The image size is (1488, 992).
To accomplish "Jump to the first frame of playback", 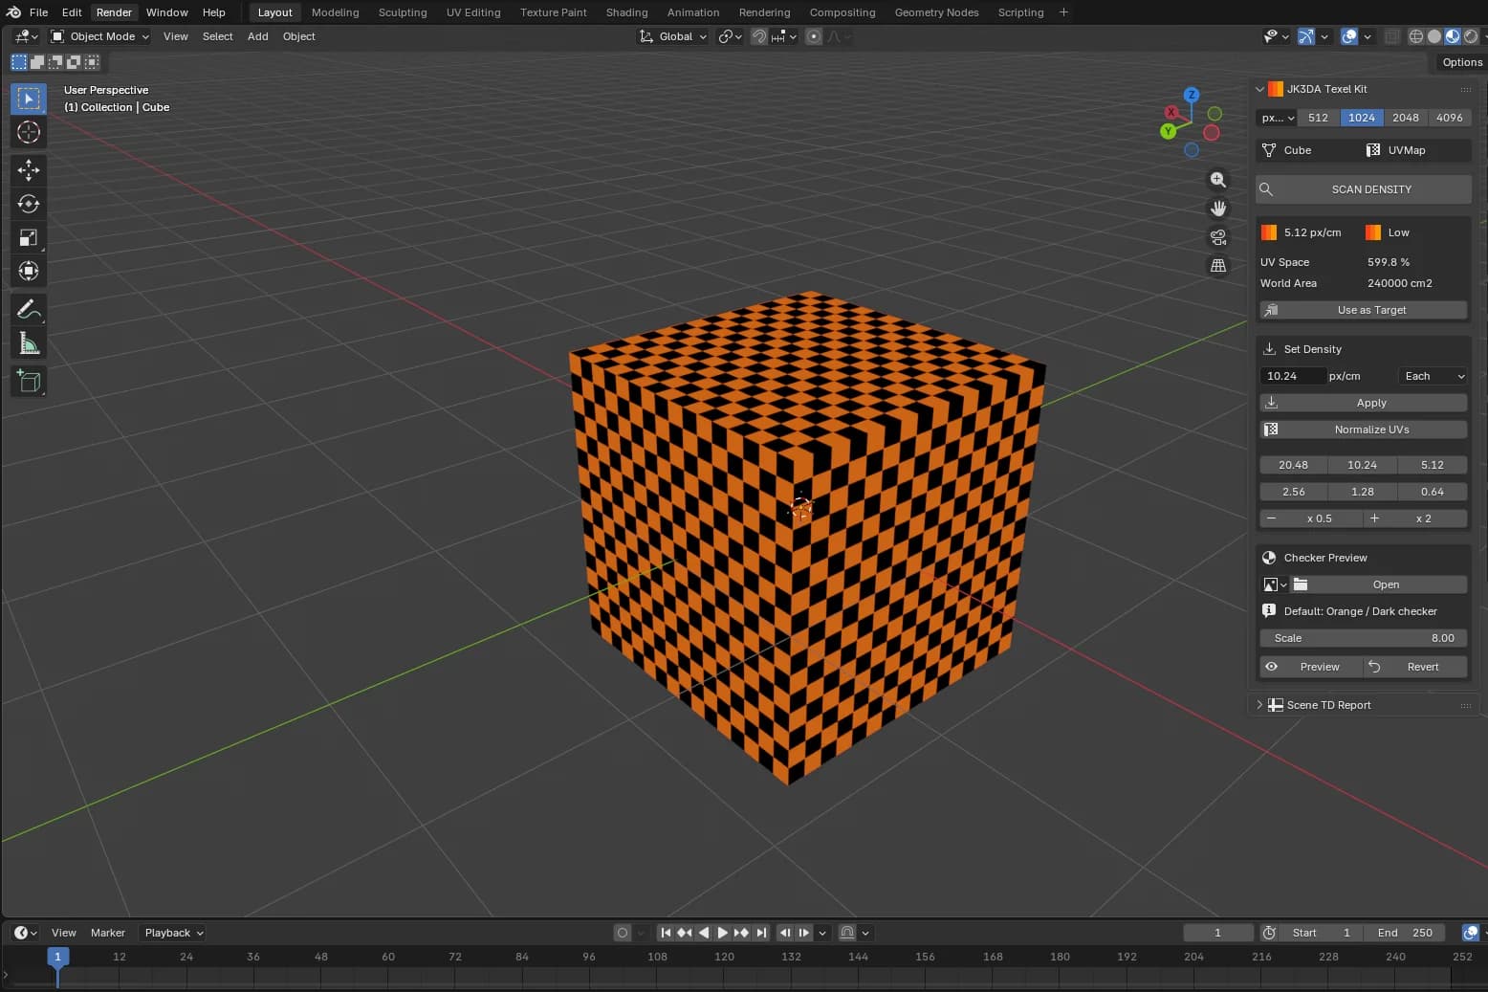I will point(666,933).
